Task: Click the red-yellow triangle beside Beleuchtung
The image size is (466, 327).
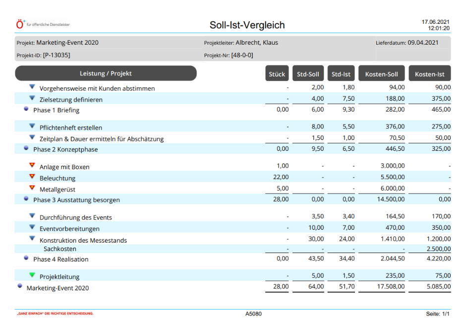Action: 32,177
